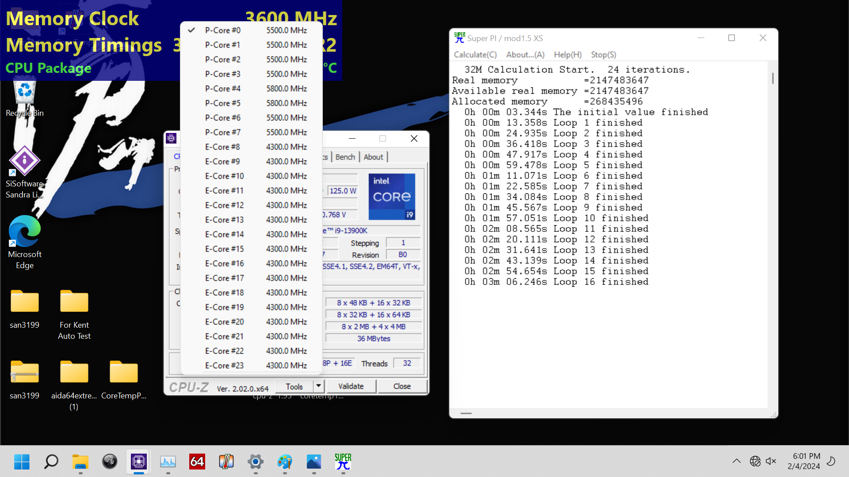Switch to Bench tab in CPU-Z
The width and height of the screenshot is (849, 477).
coord(345,157)
